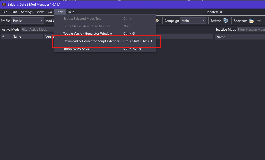Open the Edit menu
The height and width of the screenshot is (160, 265).
pos(14,12)
